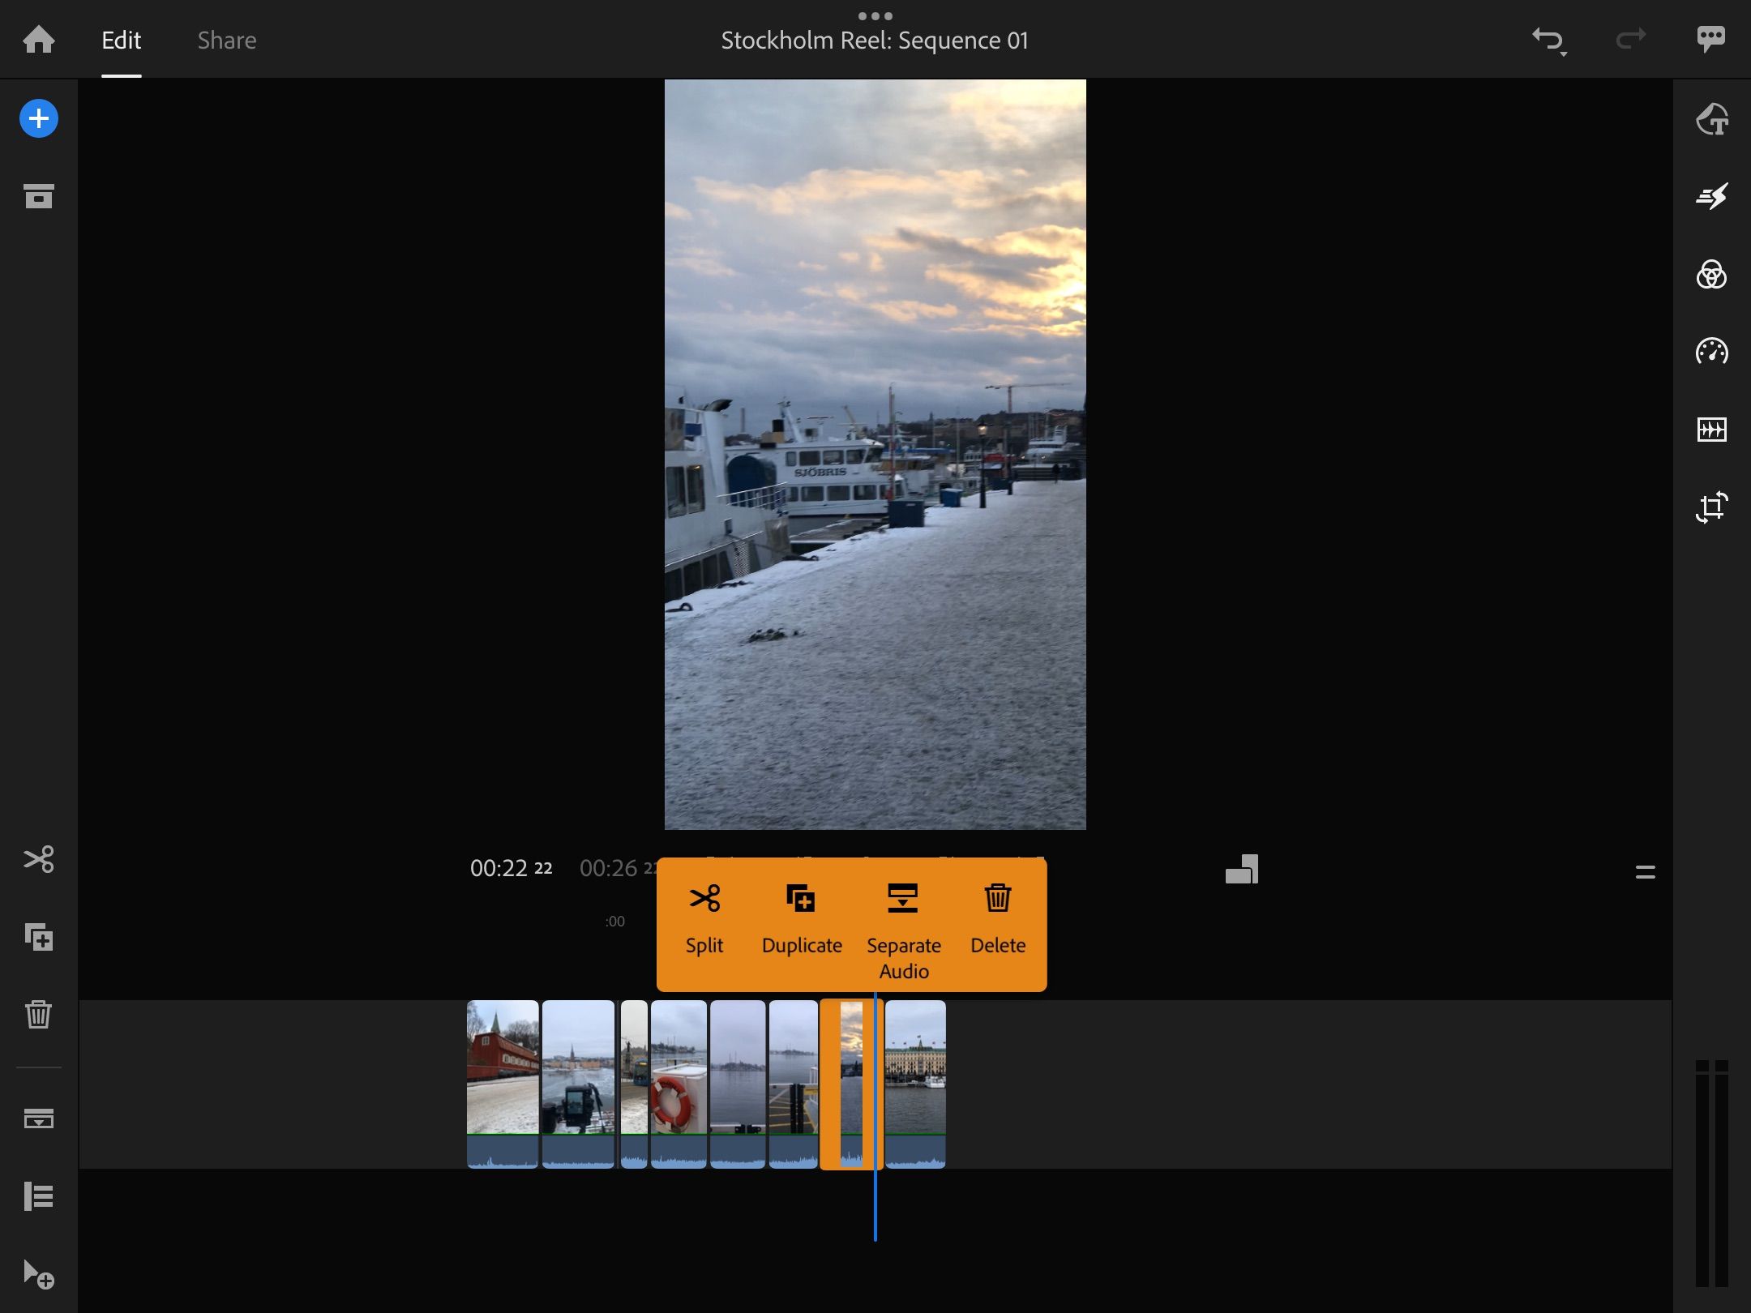
Task: Open the Transitions panel icon
Action: [1711, 196]
